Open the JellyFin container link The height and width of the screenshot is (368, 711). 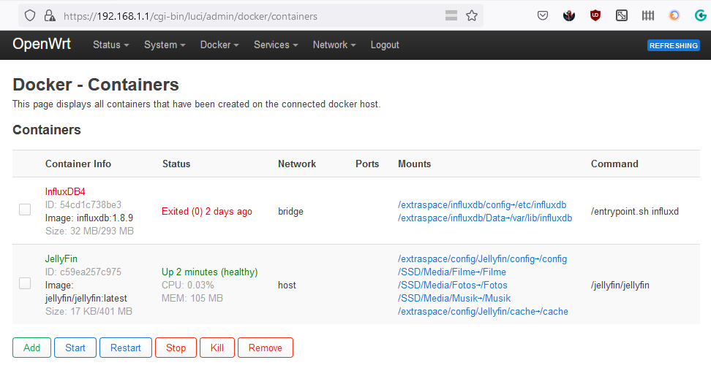tap(61, 259)
